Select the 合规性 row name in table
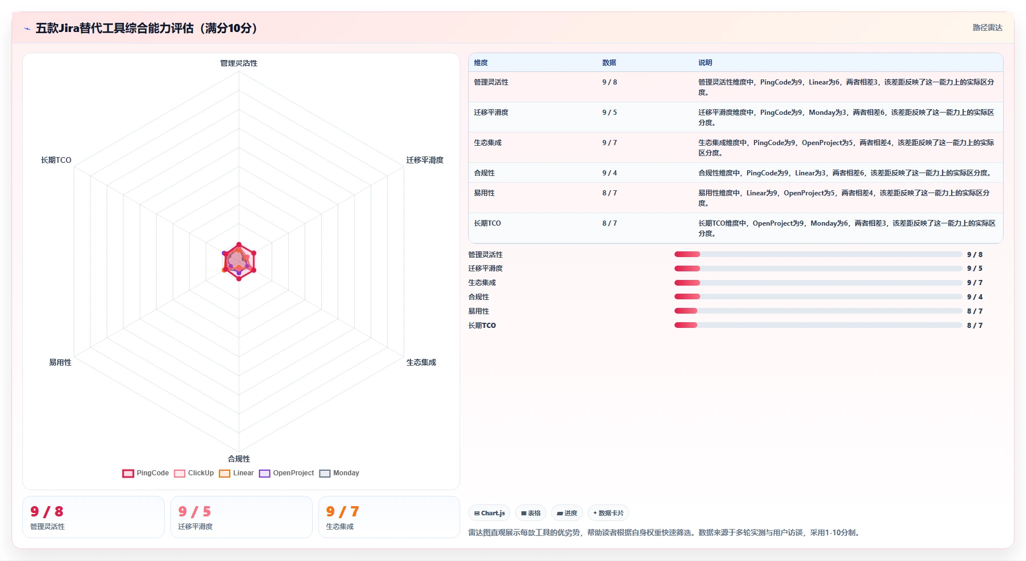The height and width of the screenshot is (561, 1026). 484,173
